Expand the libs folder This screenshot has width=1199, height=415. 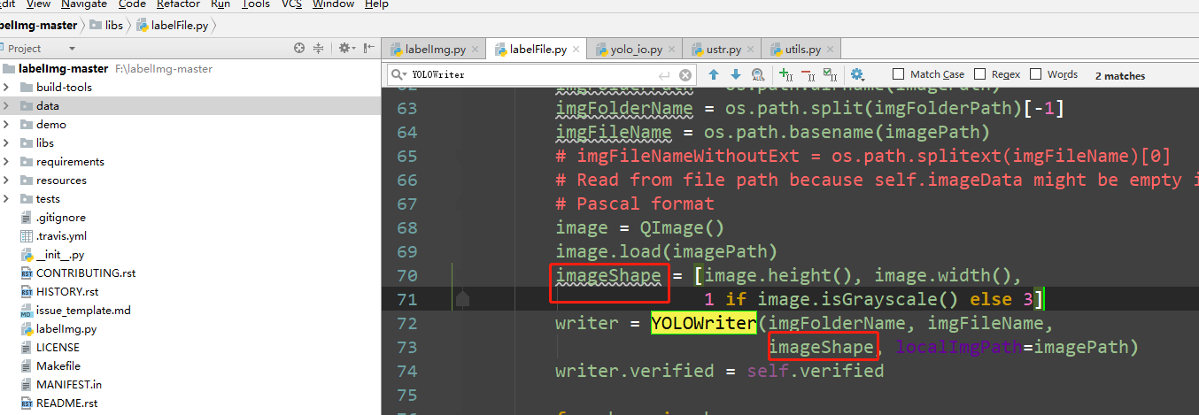[x=6, y=143]
